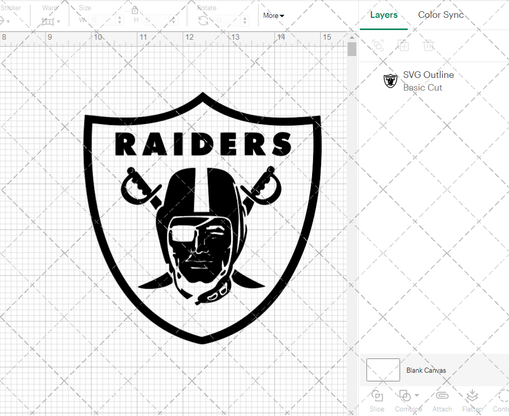
Task: Switch to the Layers tab
Action: click(x=384, y=15)
